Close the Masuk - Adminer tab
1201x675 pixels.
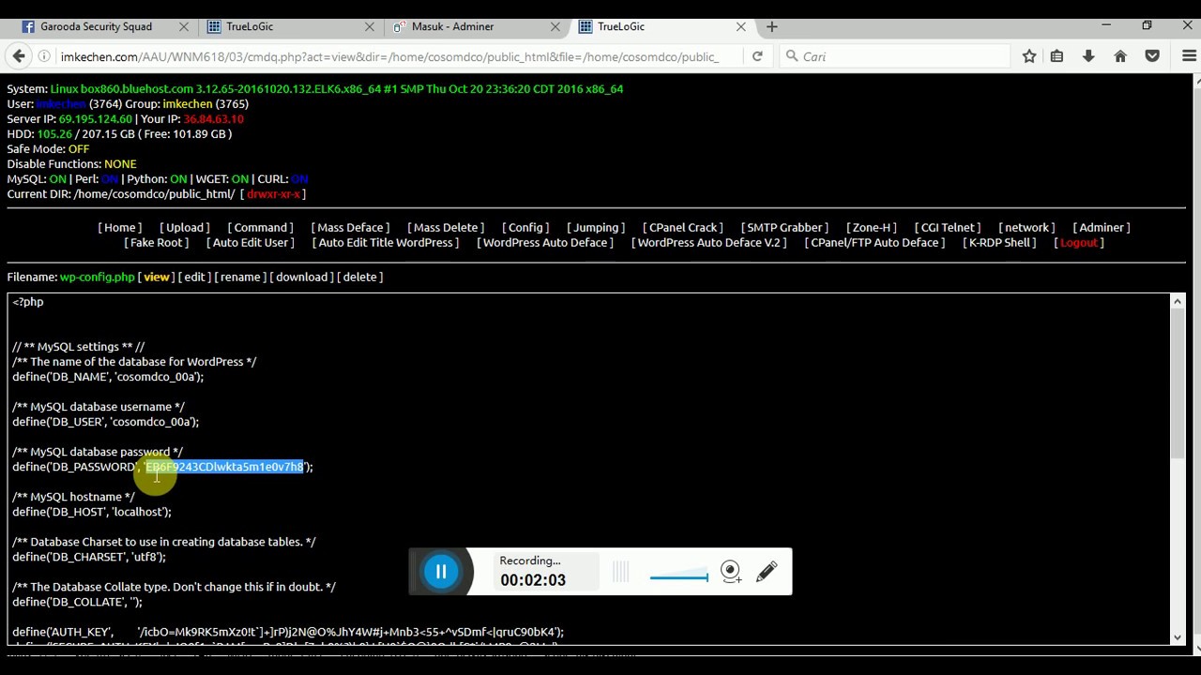coord(555,26)
